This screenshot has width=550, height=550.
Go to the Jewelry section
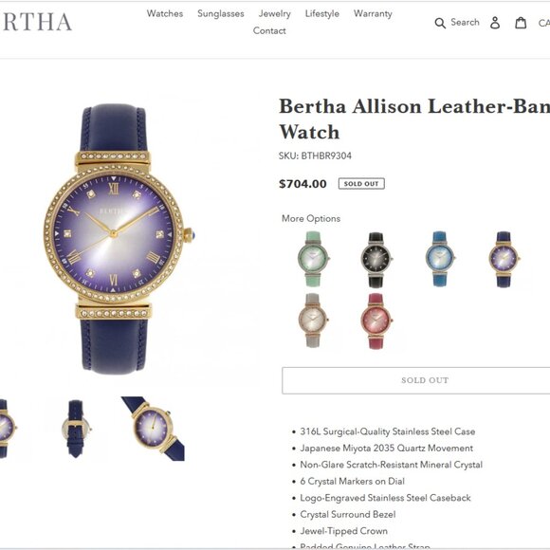point(275,13)
